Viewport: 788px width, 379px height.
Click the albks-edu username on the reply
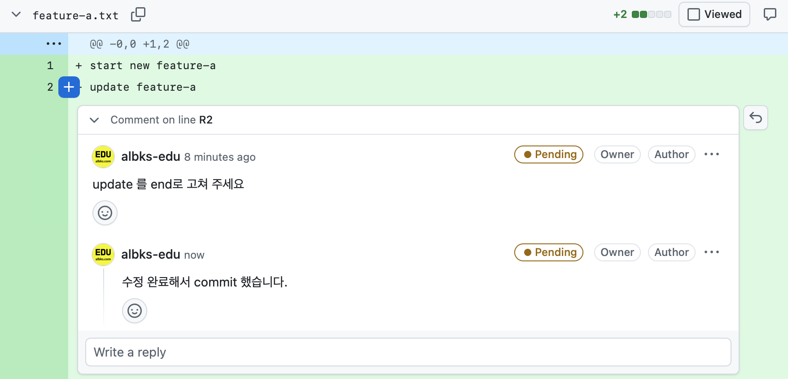pos(151,255)
